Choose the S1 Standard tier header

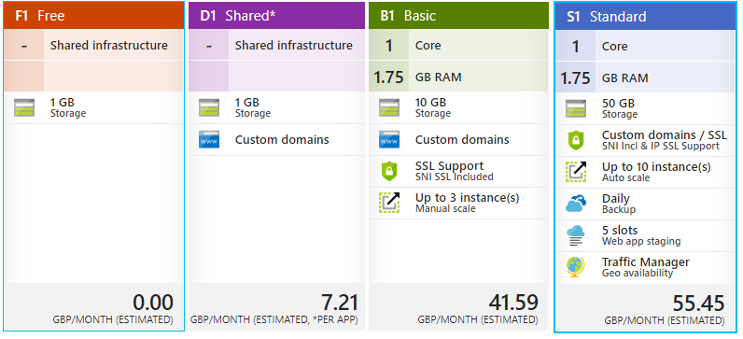click(645, 17)
